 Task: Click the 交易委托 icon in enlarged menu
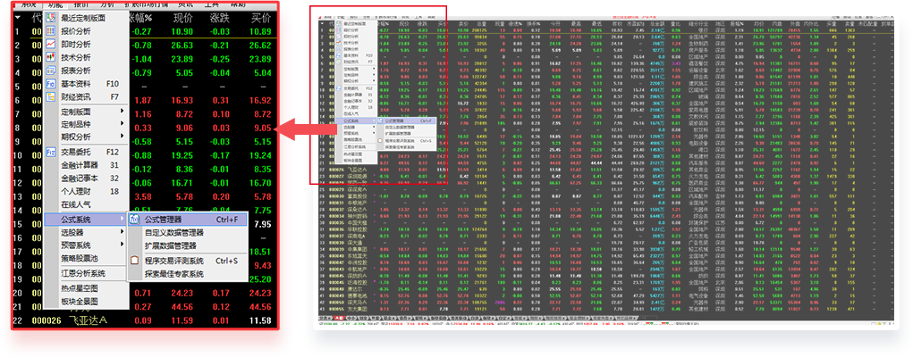50,152
